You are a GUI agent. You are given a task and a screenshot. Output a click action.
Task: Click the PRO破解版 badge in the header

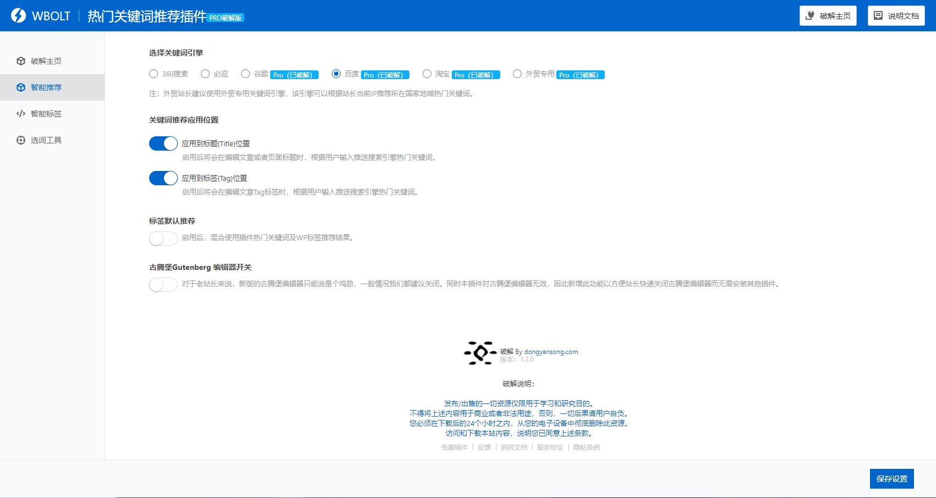tap(226, 18)
